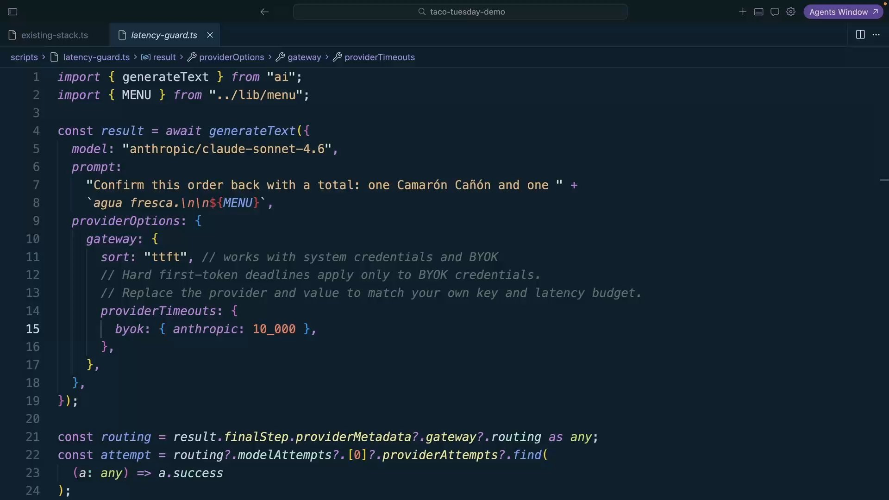This screenshot has height=500, width=889.
Task: Split the editor to the right
Action: (x=860, y=35)
